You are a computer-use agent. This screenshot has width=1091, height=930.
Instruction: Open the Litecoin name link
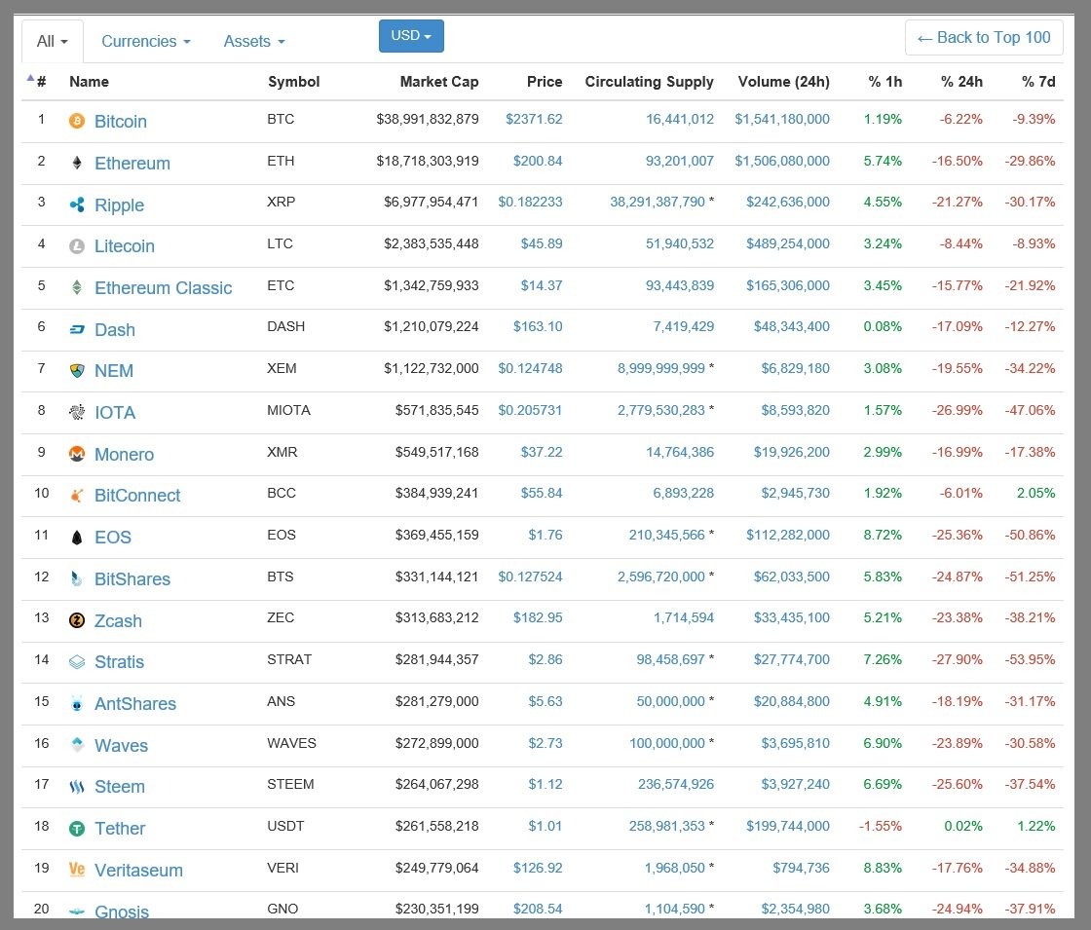(125, 246)
